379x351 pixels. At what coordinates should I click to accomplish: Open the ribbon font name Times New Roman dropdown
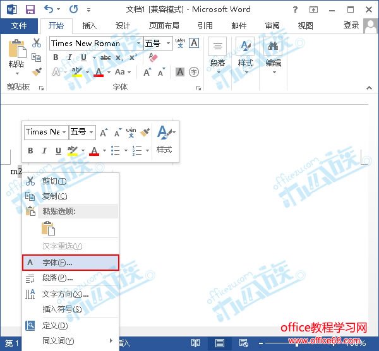[x=139, y=43]
